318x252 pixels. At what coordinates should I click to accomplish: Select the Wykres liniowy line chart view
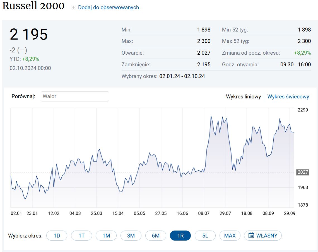[243, 97]
